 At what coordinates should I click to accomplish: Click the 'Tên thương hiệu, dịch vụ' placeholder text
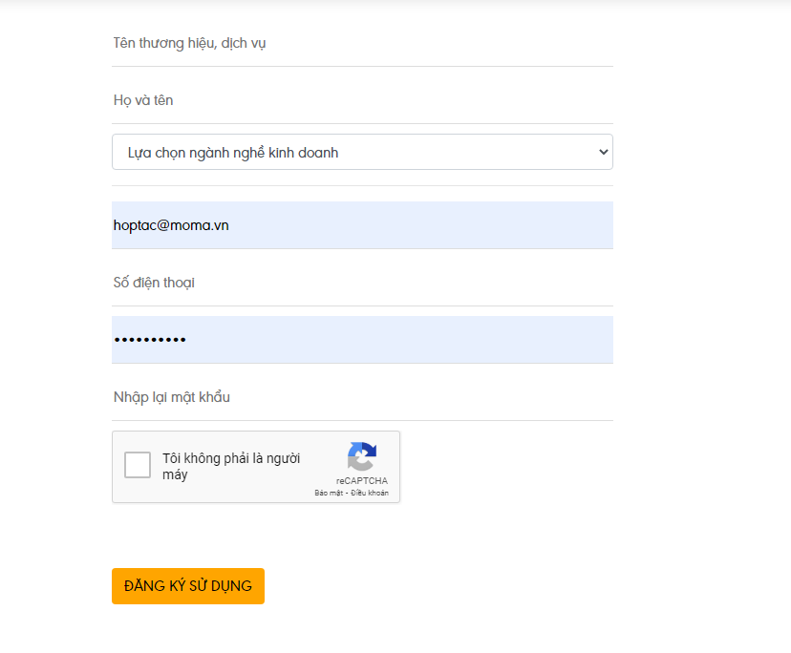[189, 44]
